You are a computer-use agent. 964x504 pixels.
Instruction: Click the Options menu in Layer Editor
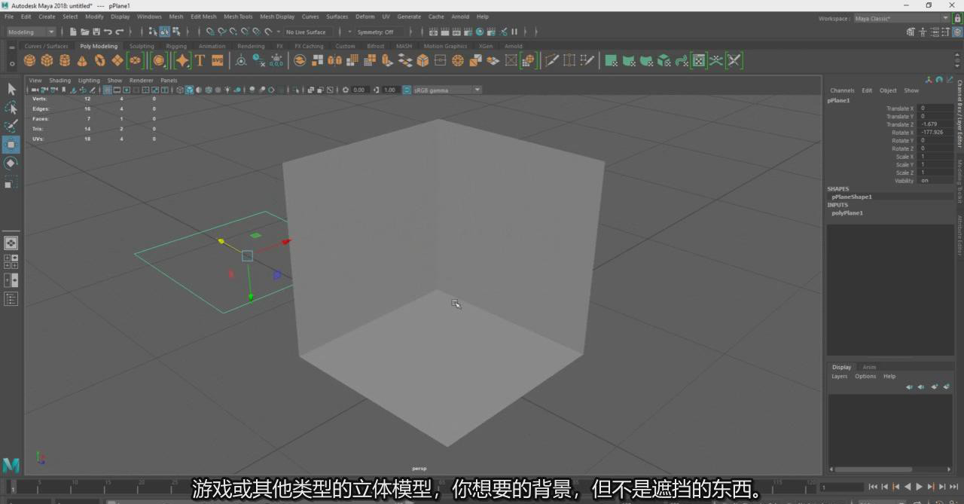pyautogui.click(x=865, y=376)
